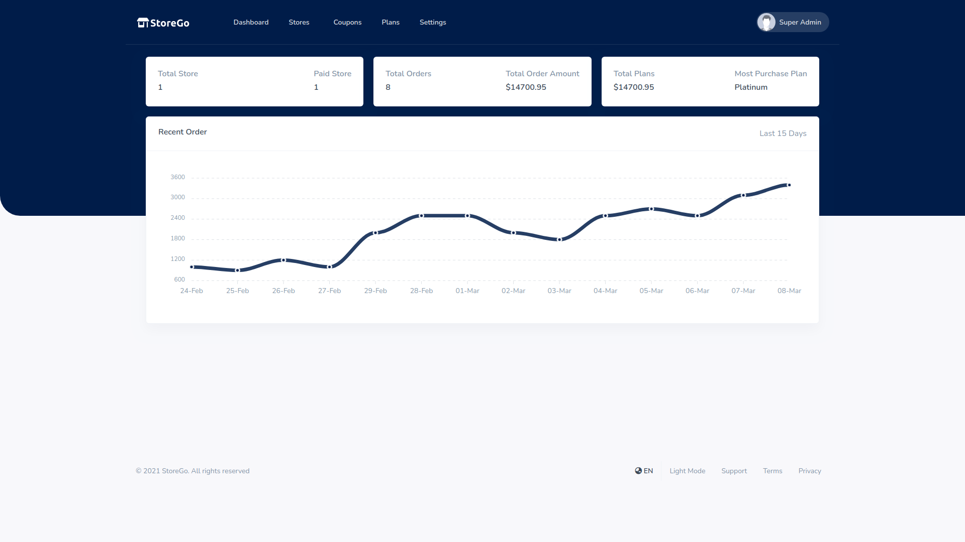This screenshot has height=542, width=965.
Task: Select the 27-Feb chart data point
Action: pos(330,267)
